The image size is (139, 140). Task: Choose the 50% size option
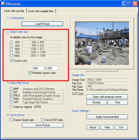[x=11, y=49]
